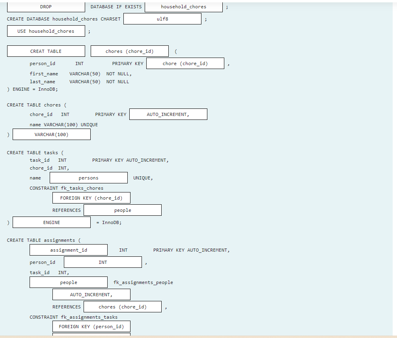Image resolution: width=397 pixels, height=338 pixels.
Task: Select the persons box in the tasks name row
Action: (89, 178)
